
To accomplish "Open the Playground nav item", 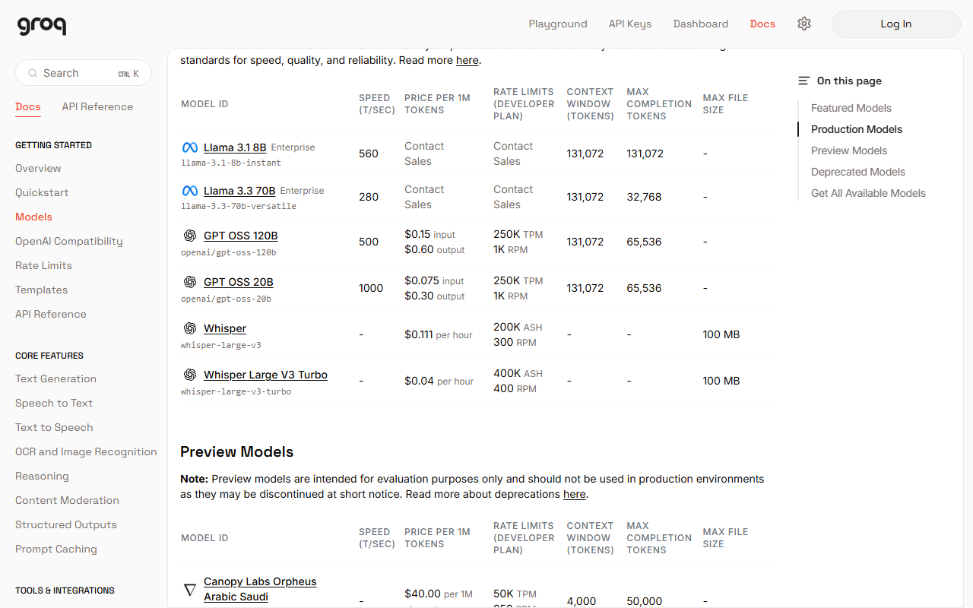I will click(x=558, y=24).
